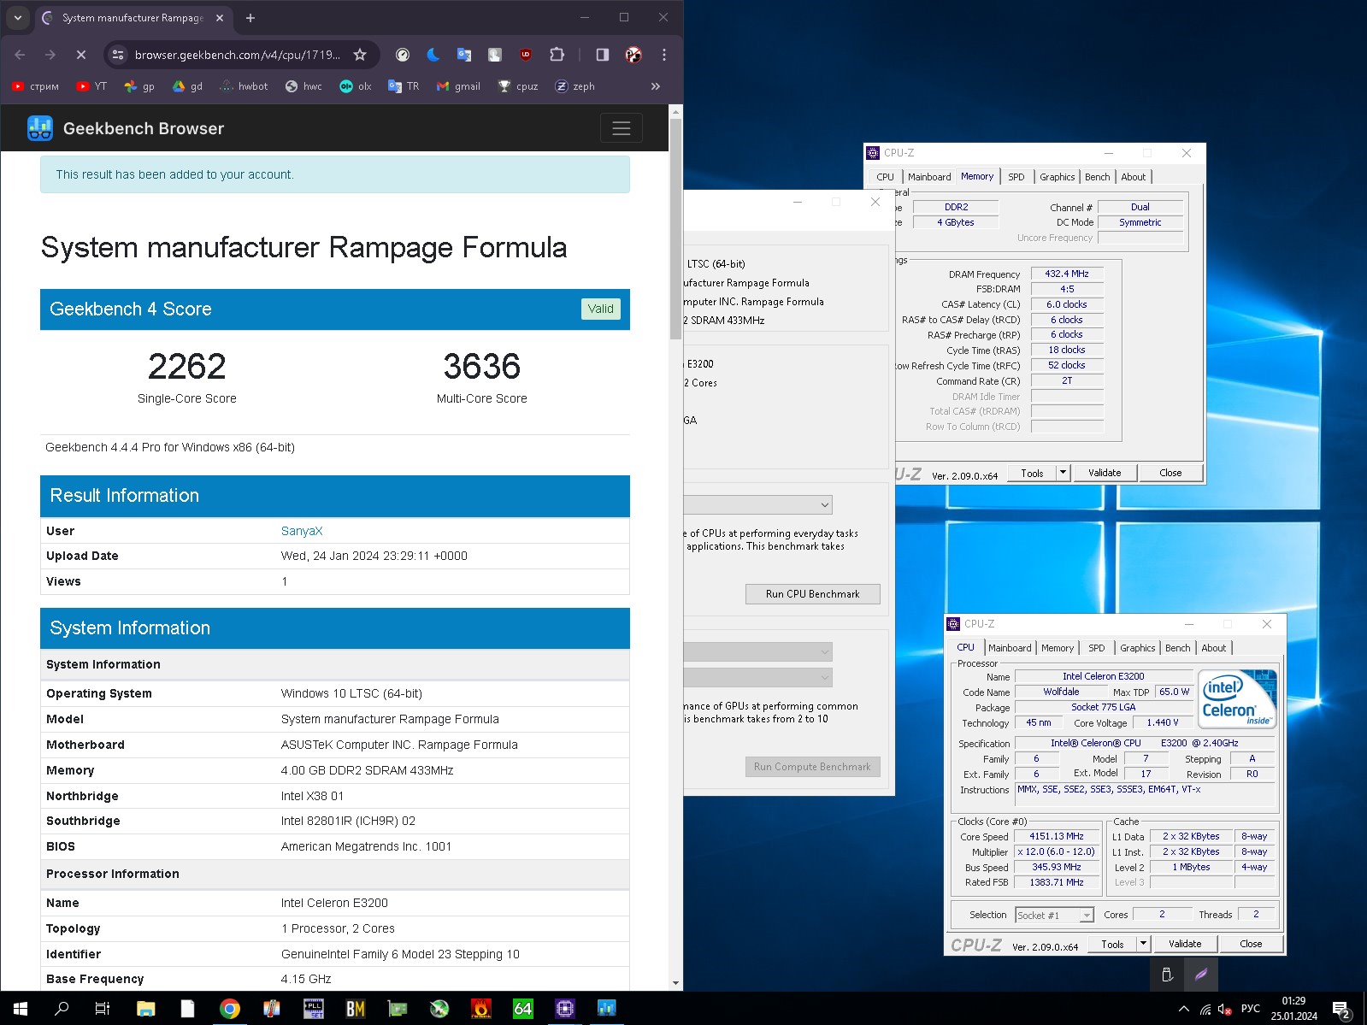Click the Intel Celeron inside logo
The image size is (1367, 1025).
point(1238,699)
